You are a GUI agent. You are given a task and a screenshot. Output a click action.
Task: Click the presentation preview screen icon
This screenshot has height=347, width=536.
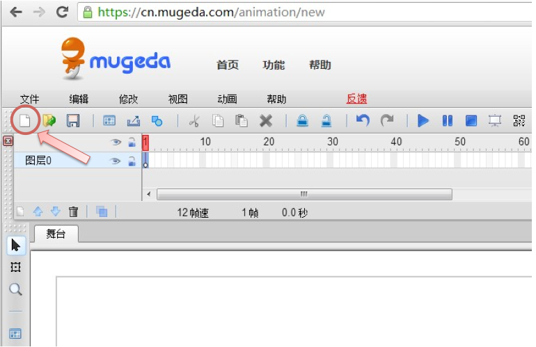pyautogui.click(x=495, y=120)
